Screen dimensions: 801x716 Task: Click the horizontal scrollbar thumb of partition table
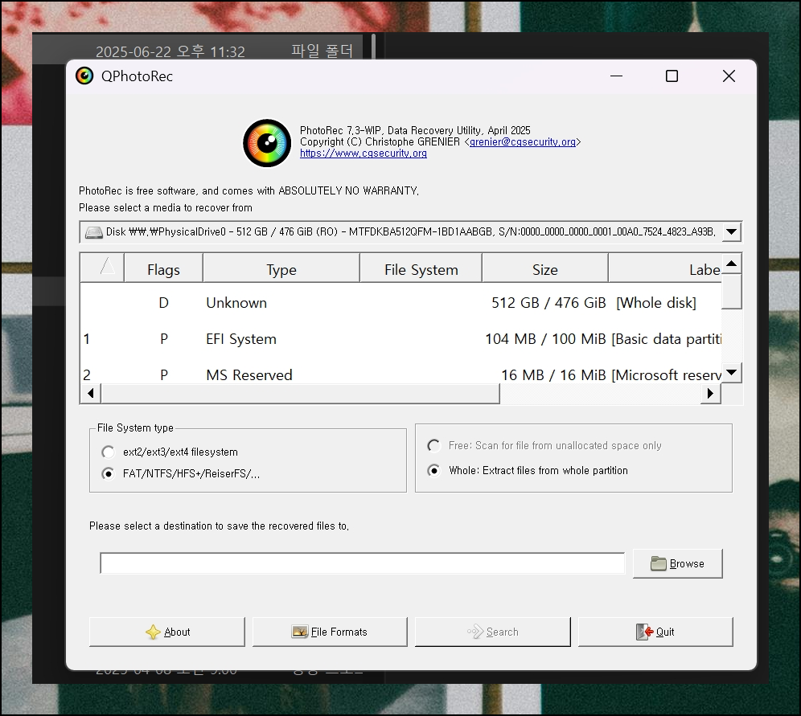pyautogui.click(x=301, y=394)
